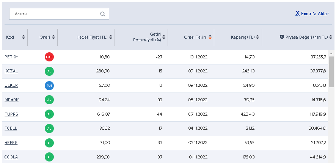Click the green AL badge for TUPRS

(x=49, y=114)
